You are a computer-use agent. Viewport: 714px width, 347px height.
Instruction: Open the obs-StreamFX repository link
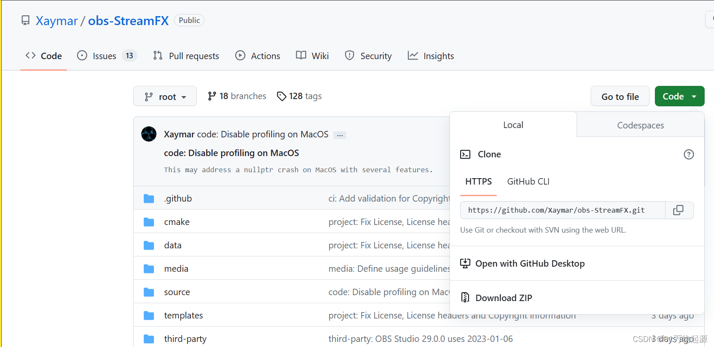pos(128,20)
